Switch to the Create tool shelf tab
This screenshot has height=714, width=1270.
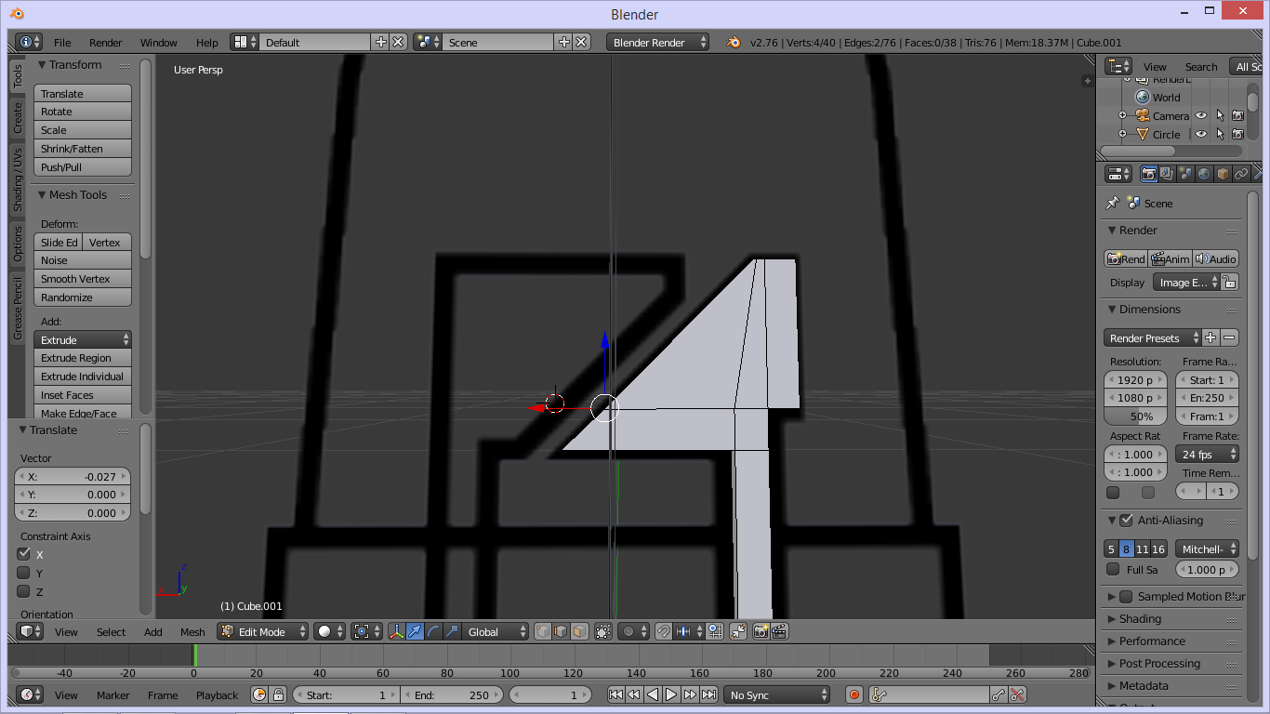pos(18,118)
